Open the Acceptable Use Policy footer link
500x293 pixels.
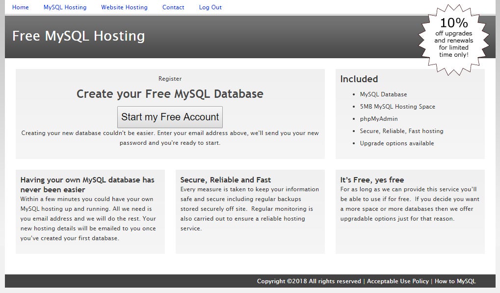pos(397,281)
